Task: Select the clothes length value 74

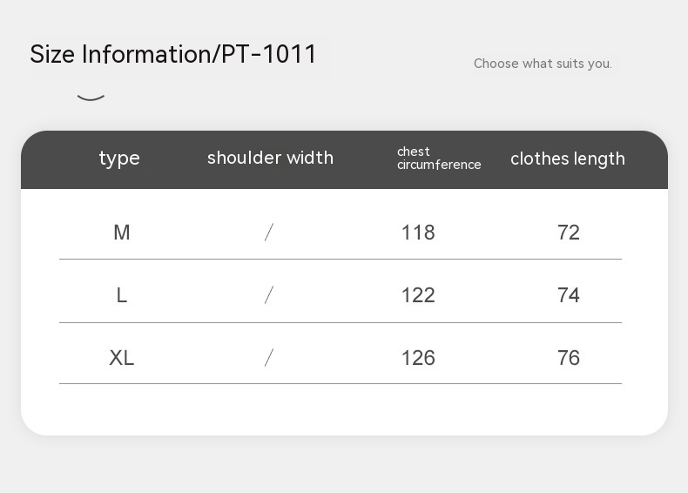Action: 569,295
